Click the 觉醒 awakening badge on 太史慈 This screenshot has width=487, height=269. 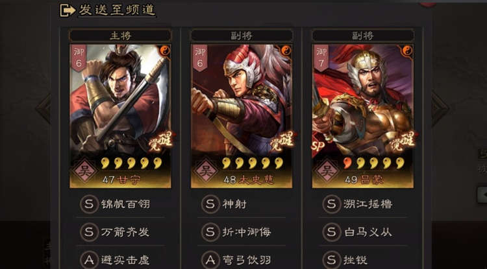point(282,142)
